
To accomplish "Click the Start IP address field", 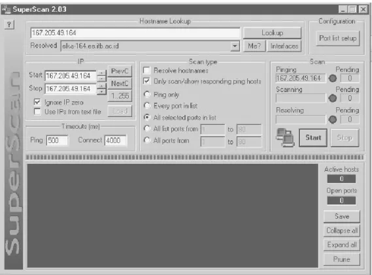I will pos(71,76).
